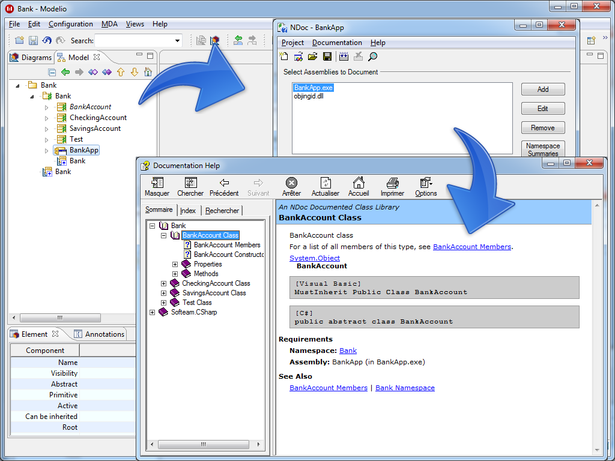Expand SavingsAccount node in Model tree
Viewport: 615px width, 461px height.
click(x=46, y=128)
